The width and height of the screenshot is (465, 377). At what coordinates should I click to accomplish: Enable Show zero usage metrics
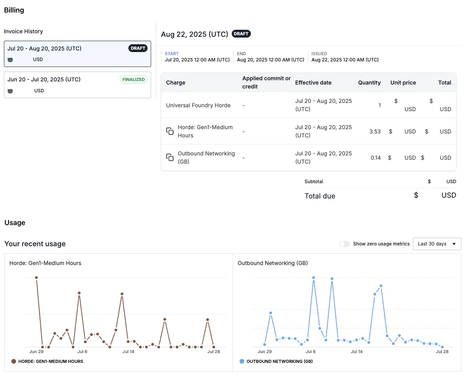tap(344, 244)
